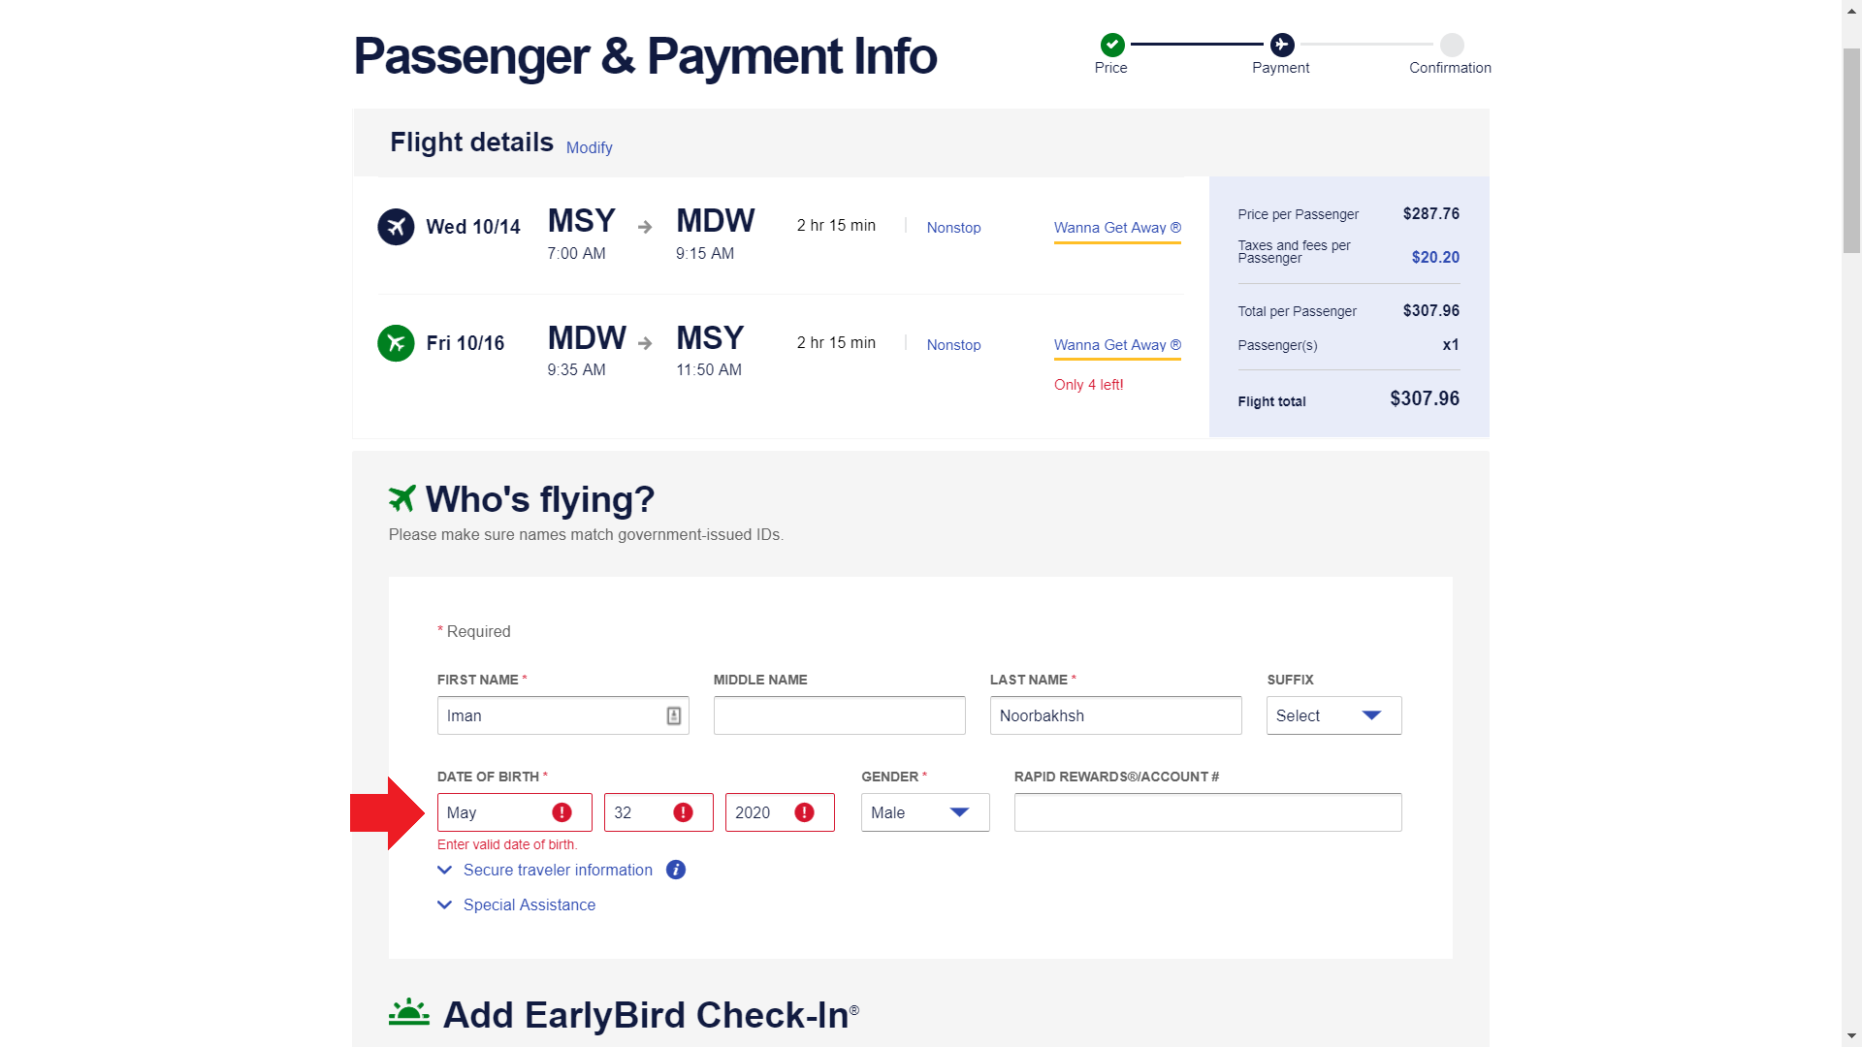Open the Suffix Select dropdown

[x=1333, y=715]
